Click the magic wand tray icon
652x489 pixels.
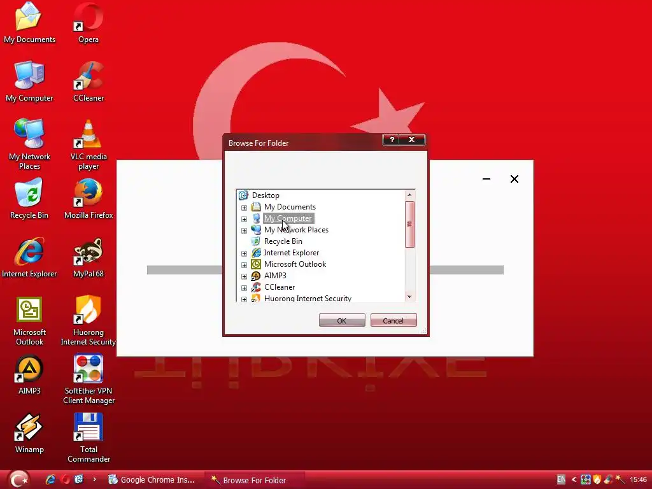click(620, 479)
